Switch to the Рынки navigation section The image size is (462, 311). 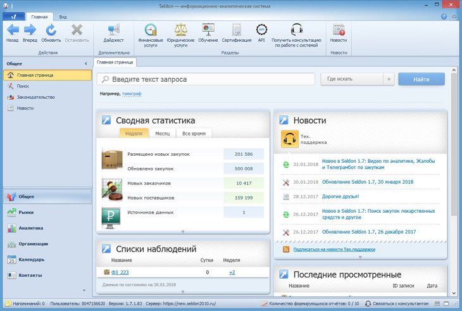click(x=47, y=212)
